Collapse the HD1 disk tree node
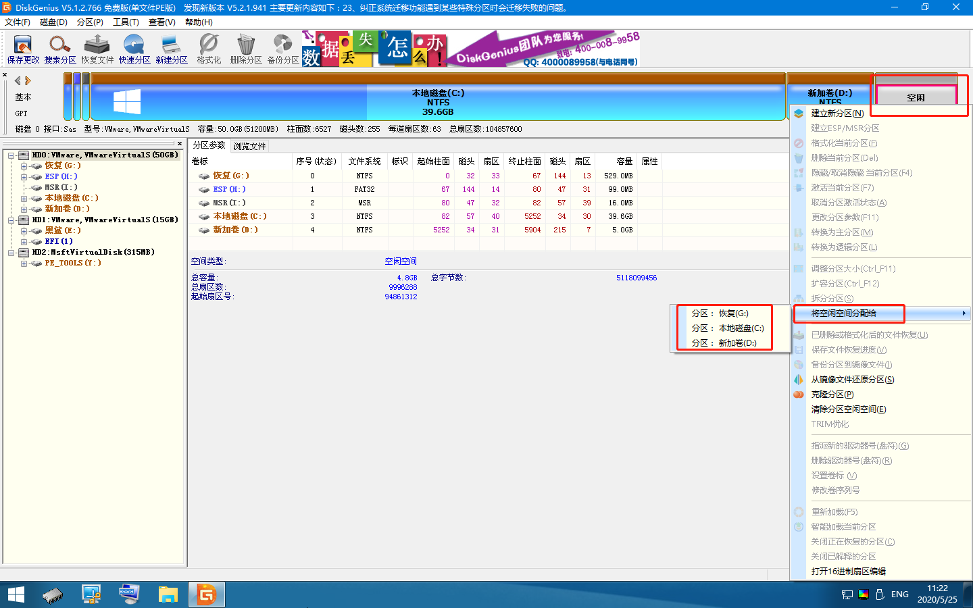 pos(11,220)
